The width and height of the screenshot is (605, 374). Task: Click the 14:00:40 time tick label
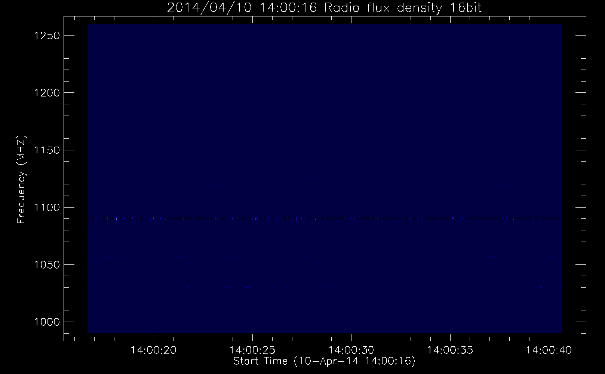(x=549, y=350)
